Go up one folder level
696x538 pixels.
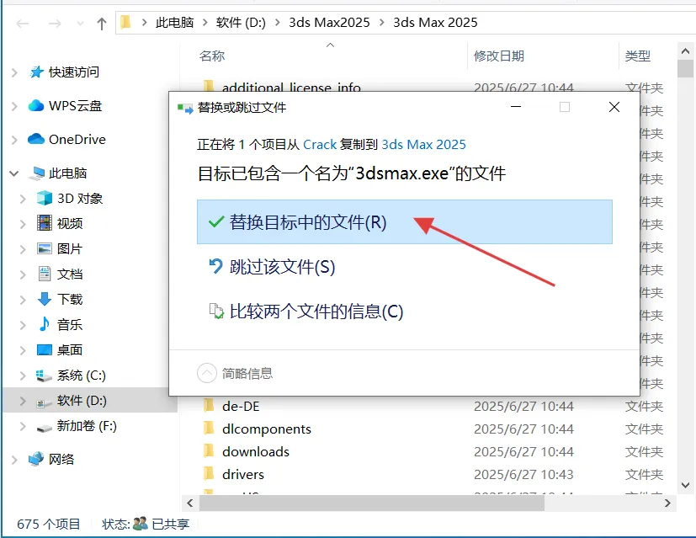point(102,23)
